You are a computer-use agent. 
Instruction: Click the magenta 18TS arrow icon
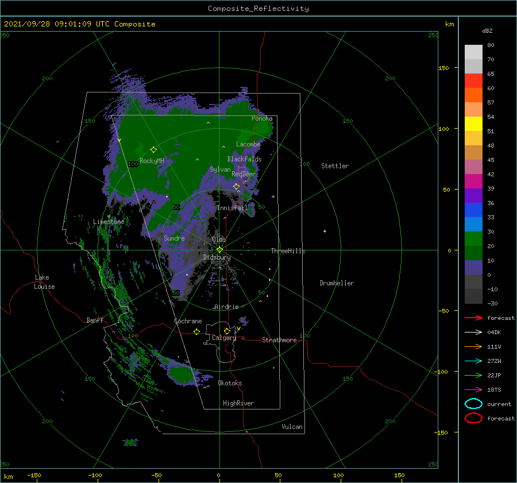[x=473, y=390]
